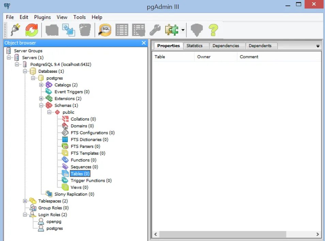325x241 pixels.
Task: Open the Help menu
Action: coord(97,17)
